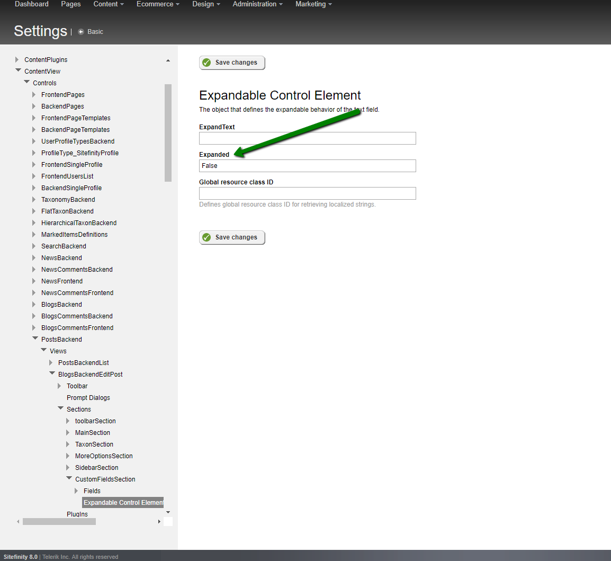
Task: Click the tree scroll down arrow
Action: (168, 512)
